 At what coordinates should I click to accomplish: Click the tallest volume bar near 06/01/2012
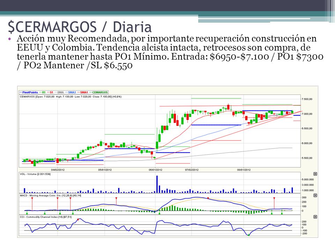coord(157,184)
